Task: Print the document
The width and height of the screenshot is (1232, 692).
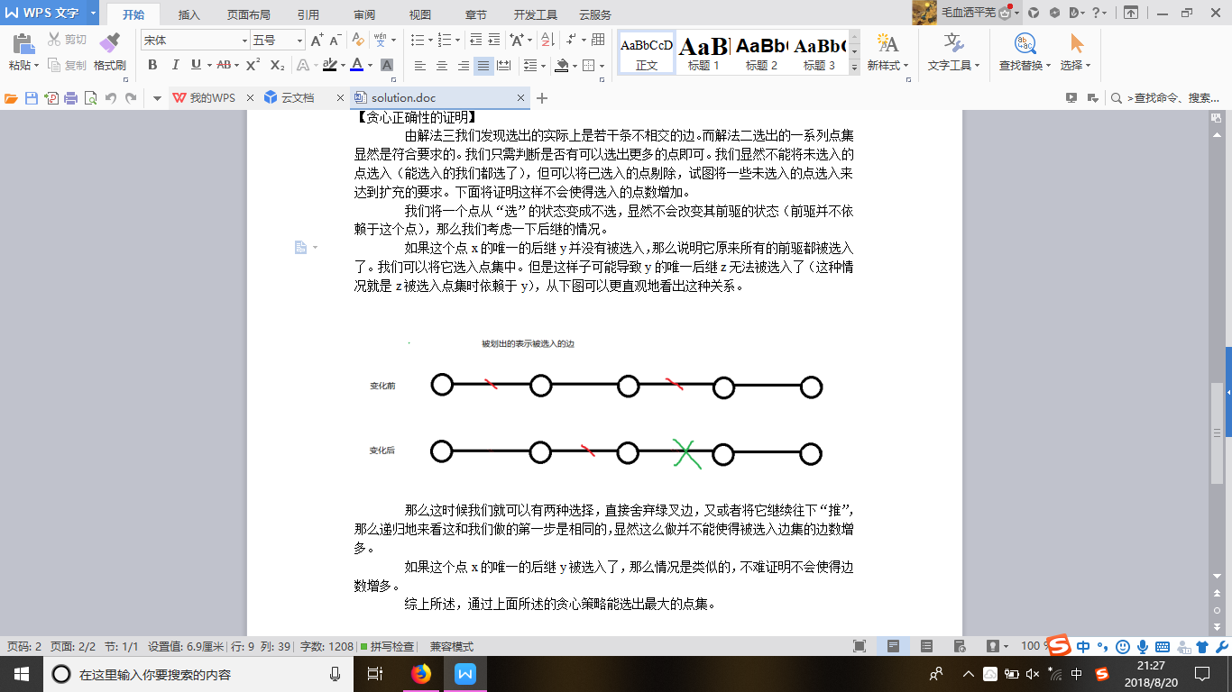Action: click(x=70, y=98)
